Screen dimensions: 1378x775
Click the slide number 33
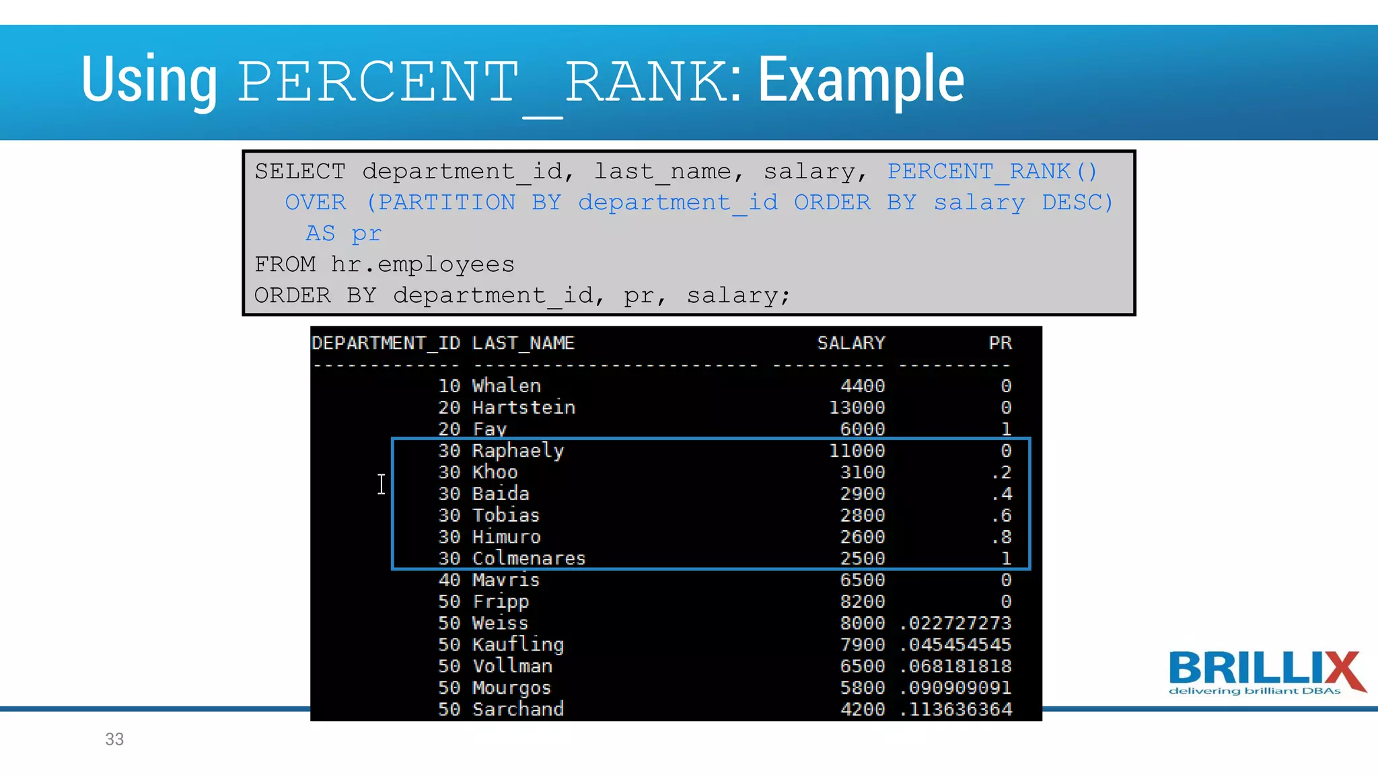pos(114,739)
